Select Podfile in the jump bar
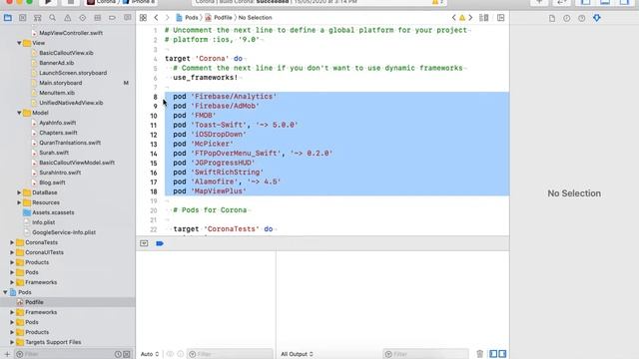This screenshot has width=639, height=359. click(x=219, y=18)
